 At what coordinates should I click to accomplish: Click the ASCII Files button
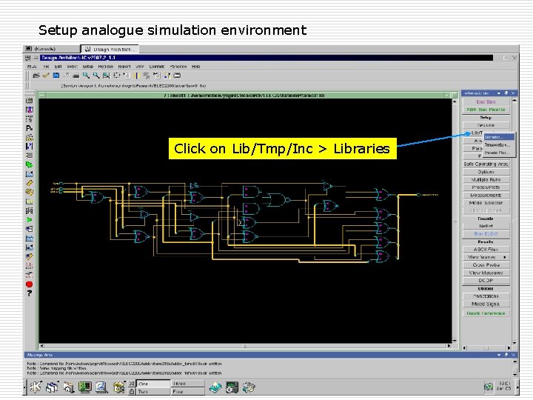486,250
